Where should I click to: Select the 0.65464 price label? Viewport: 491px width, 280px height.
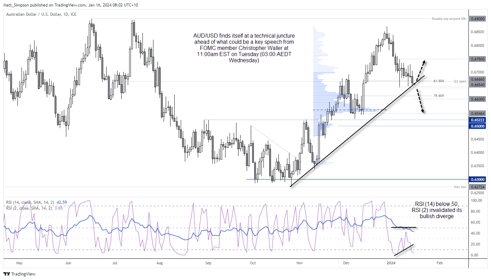pos(478,113)
